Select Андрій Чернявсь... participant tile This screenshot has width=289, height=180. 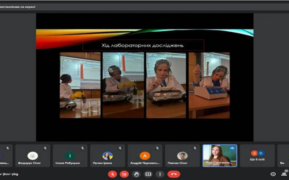click(145, 156)
